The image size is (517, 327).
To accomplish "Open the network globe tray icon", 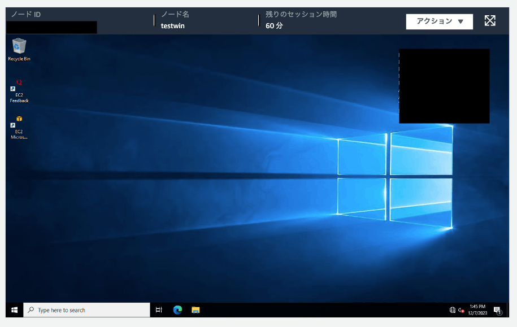I will [453, 310].
